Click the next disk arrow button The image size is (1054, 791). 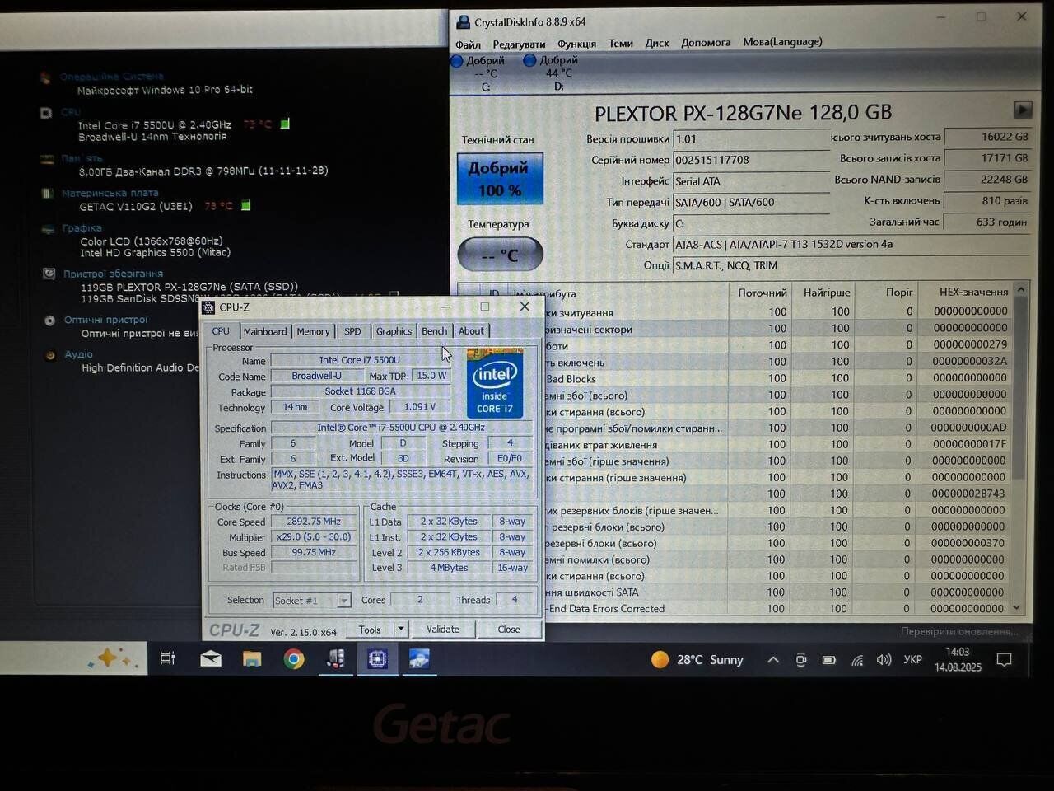pyautogui.click(x=1022, y=110)
